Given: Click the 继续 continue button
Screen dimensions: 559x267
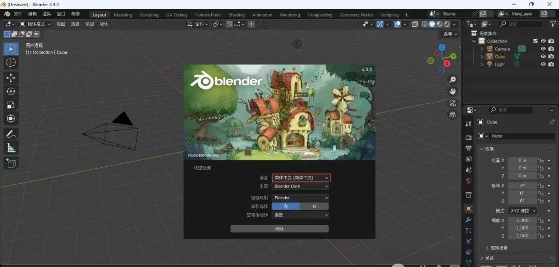Looking at the screenshot, I should pyautogui.click(x=279, y=229).
